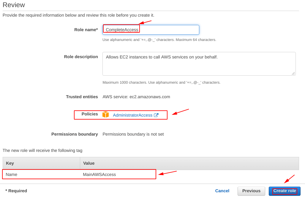
Task: Click the Required footnote text
Action: 16,191
